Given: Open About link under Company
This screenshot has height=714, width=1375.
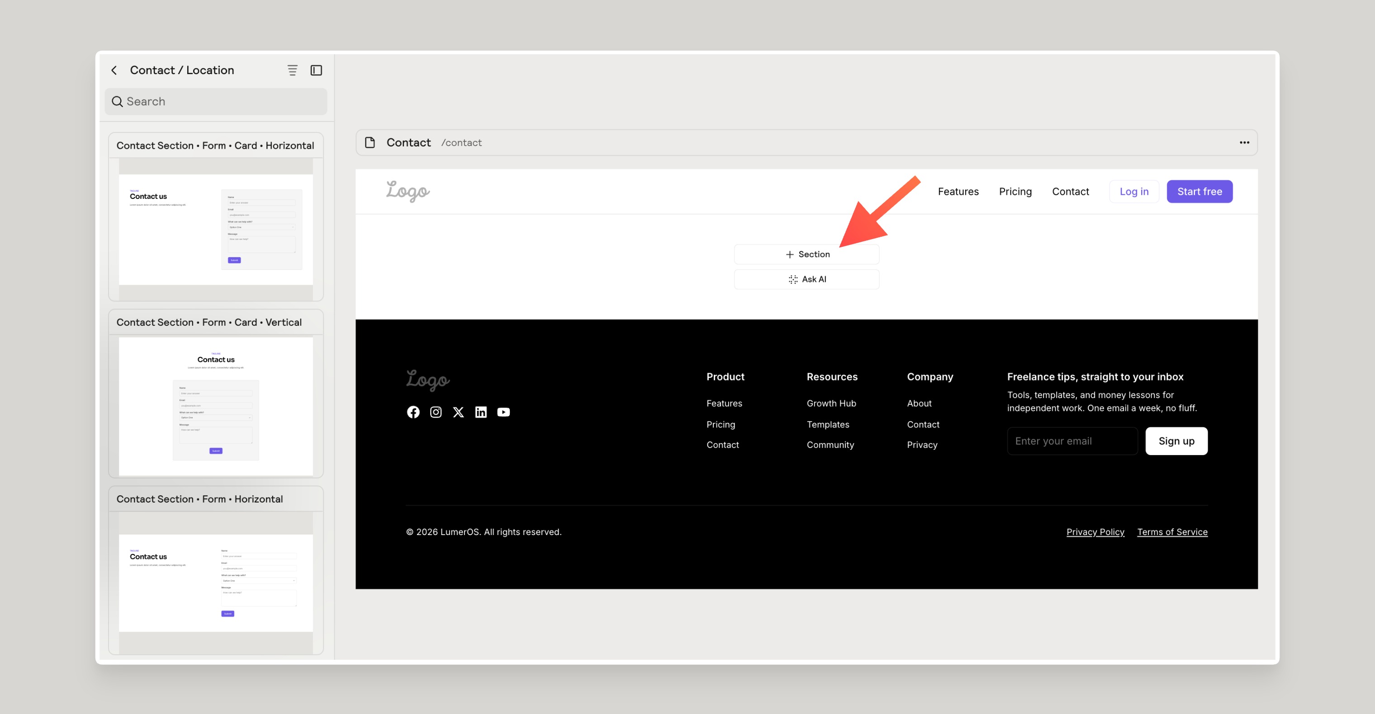Looking at the screenshot, I should click(x=919, y=404).
